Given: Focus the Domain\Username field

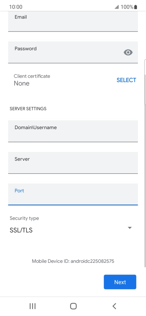Looking at the screenshot, I should [73, 131].
